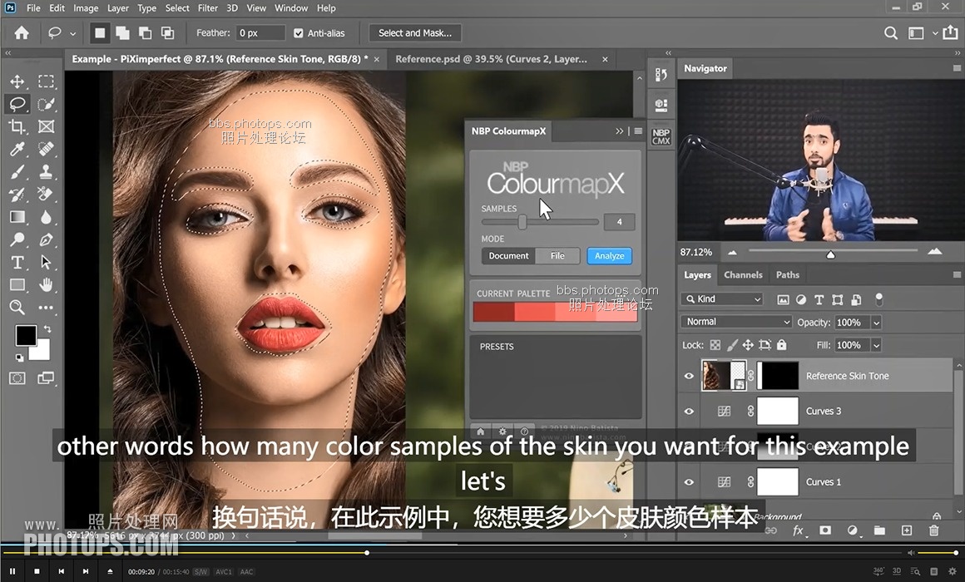Select the Hand tool
The height and width of the screenshot is (582, 965).
coord(46,285)
